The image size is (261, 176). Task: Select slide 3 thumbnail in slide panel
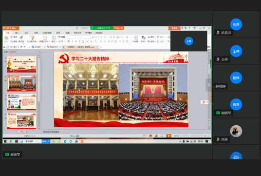21,102
